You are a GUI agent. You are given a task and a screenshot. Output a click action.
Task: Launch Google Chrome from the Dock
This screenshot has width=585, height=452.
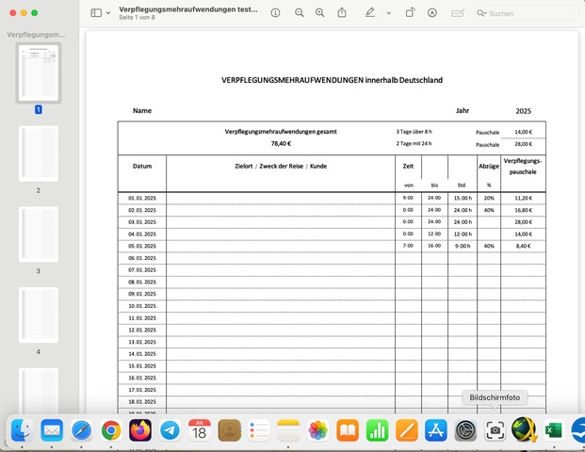coord(111,430)
